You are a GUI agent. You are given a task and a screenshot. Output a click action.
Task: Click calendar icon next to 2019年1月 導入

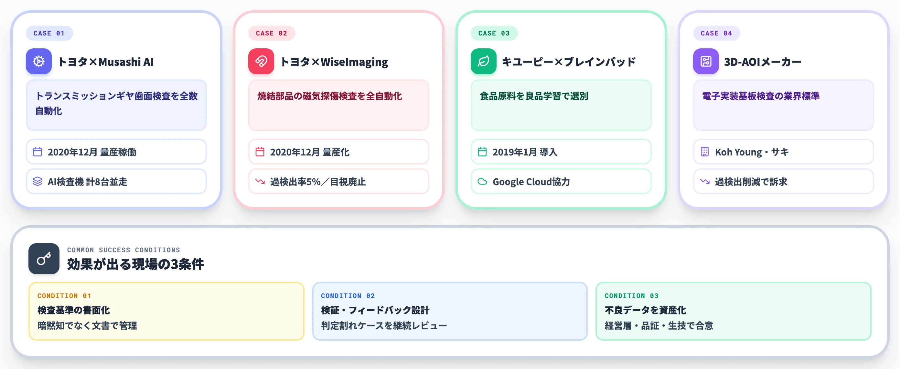pyautogui.click(x=482, y=152)
